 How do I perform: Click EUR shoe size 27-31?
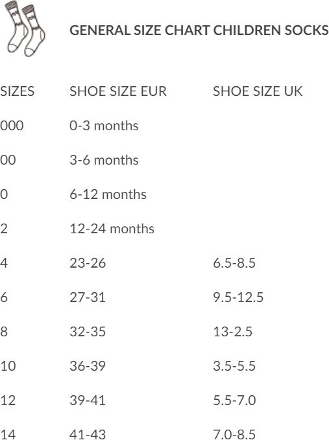click(88, 297)
